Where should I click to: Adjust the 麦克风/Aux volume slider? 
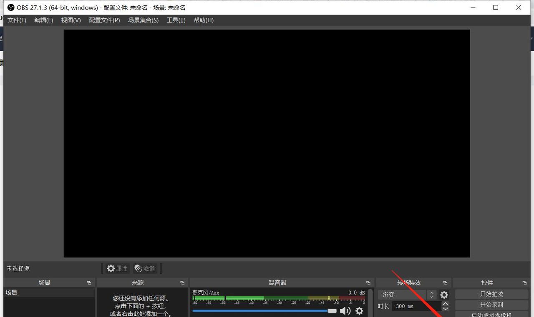click(264, 311)
